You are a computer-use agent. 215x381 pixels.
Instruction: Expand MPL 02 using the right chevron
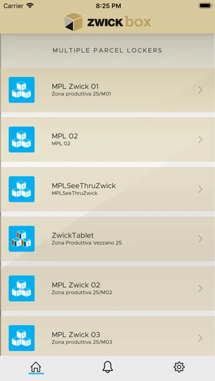201,139
